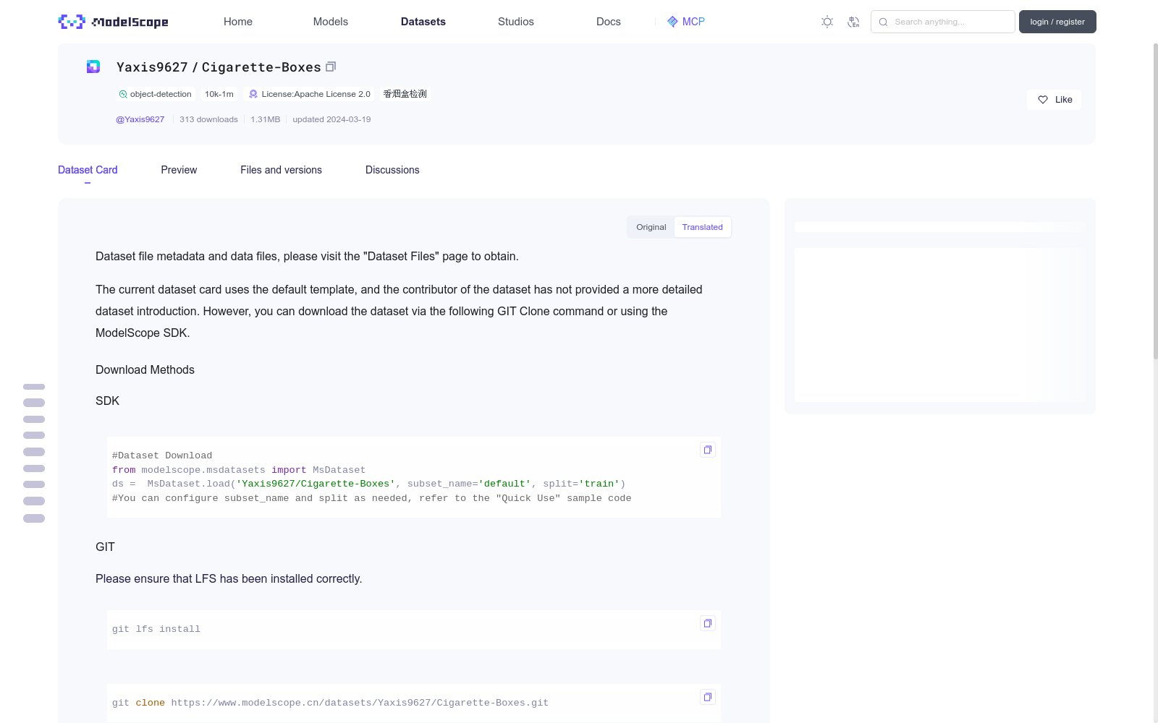Click the 'MsDataset.load' code line

369,484
